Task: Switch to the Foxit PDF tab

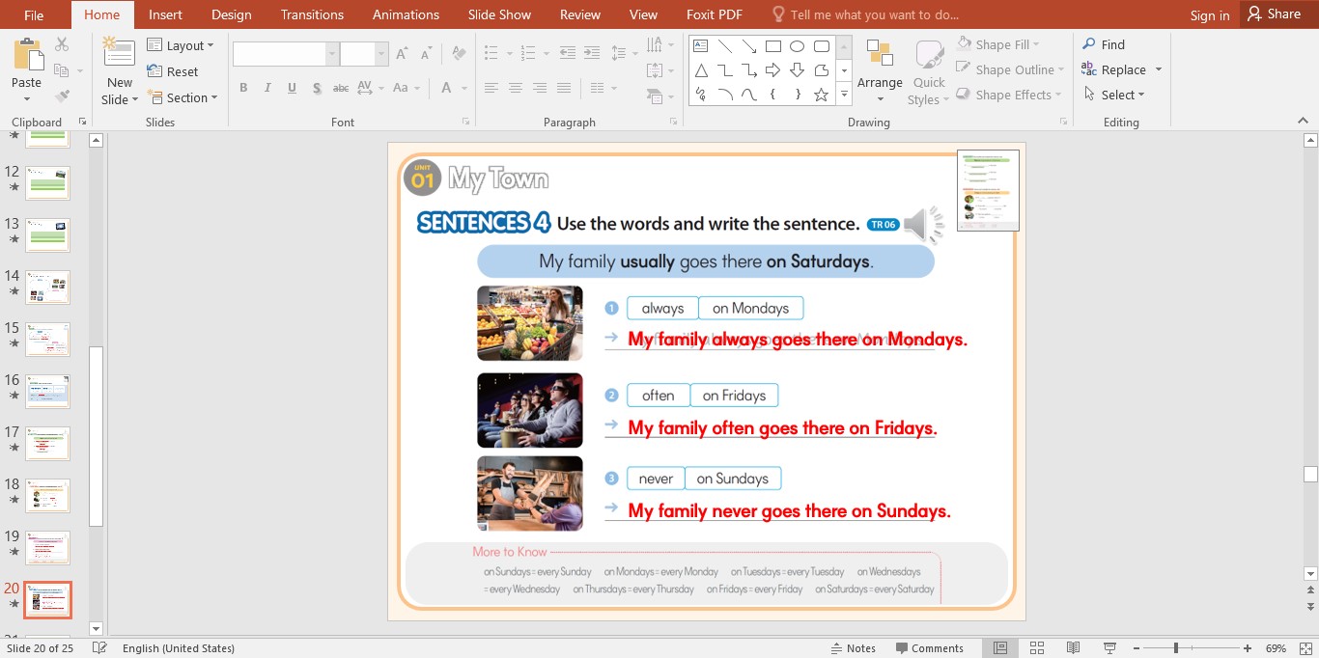Action: [713, 14]
